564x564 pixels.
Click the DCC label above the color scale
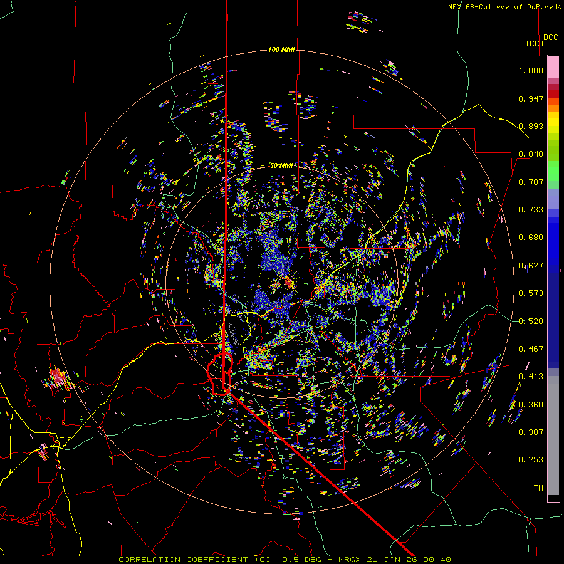tap(550, 38)
